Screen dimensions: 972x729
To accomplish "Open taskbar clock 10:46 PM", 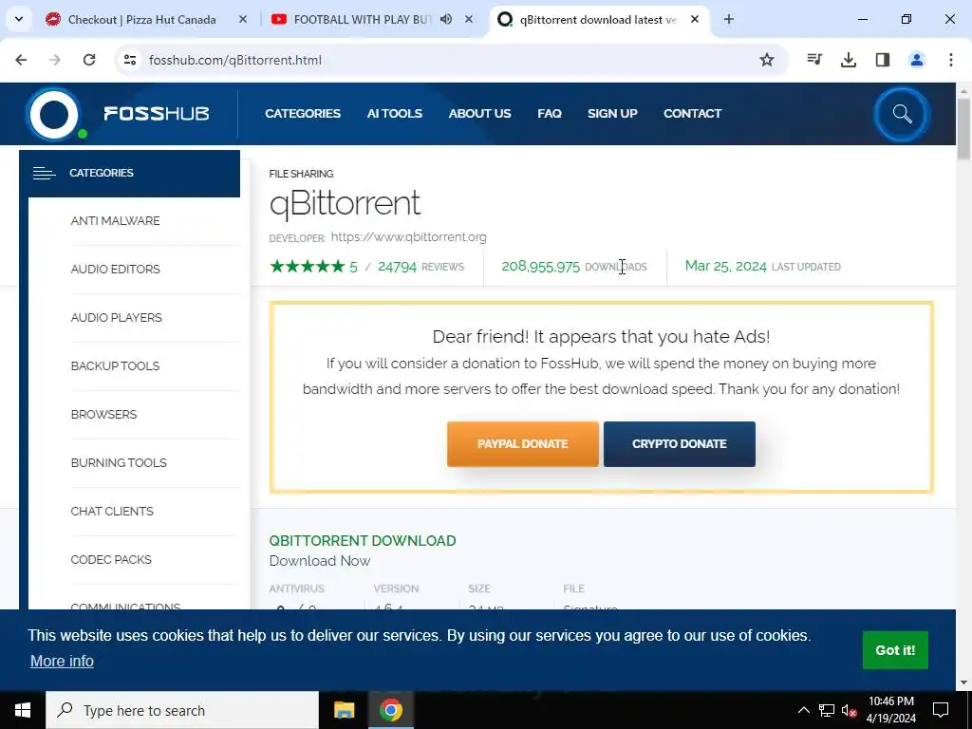I will [890, 710].
